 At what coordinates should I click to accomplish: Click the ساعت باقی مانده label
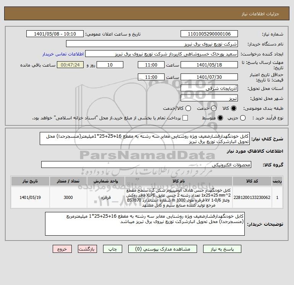click(x=38, y=65)
